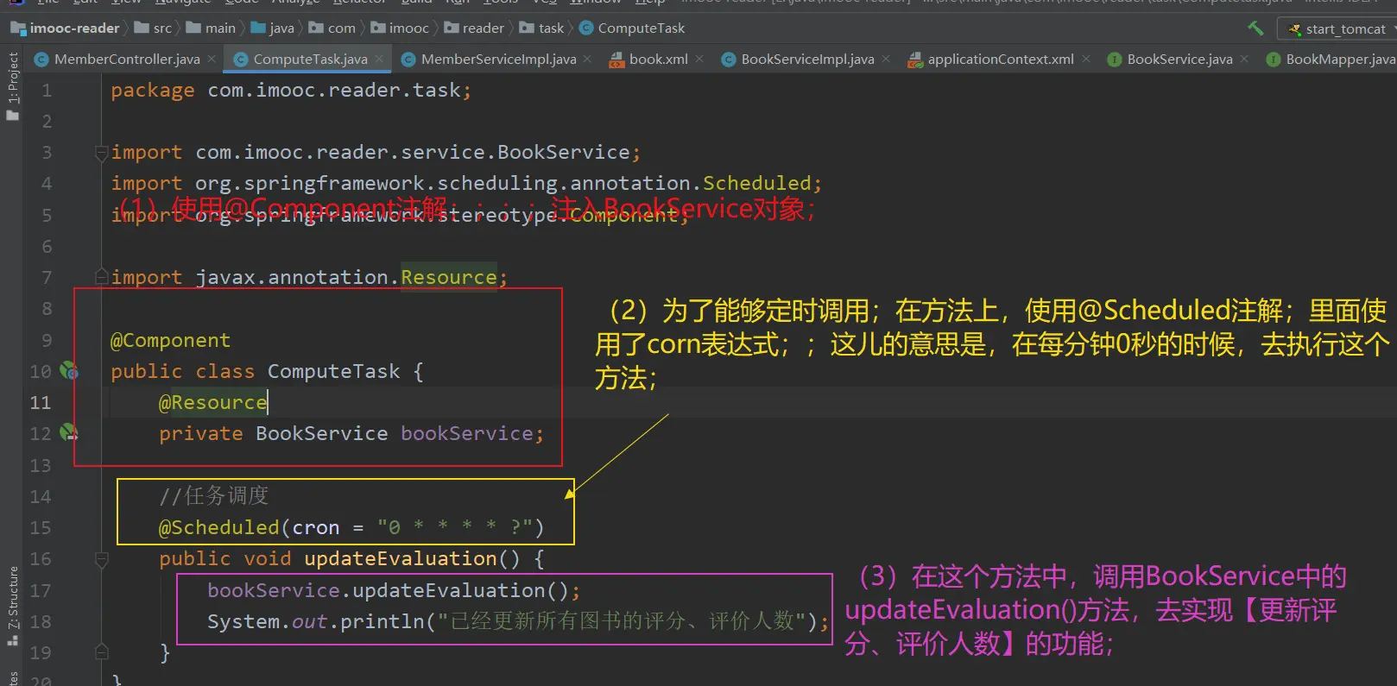1397x686 pixels.
Task: Click the imooc package breadcrumb
Action: pyautogui.click(x=401, y=28)
